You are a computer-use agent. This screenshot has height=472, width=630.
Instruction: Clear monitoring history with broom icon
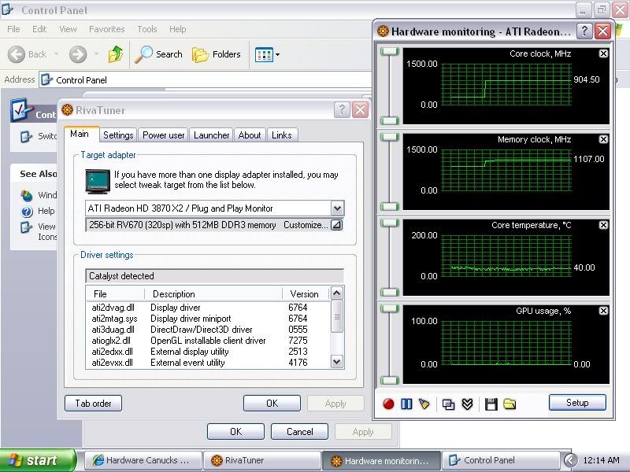point(424,404)
